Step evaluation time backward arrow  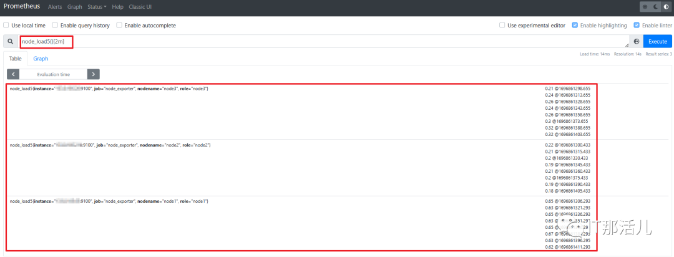tap(13, 74)
